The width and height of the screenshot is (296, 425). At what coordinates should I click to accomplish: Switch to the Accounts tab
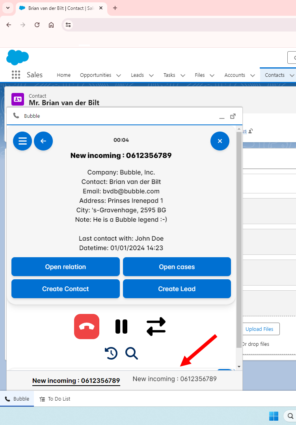[235, 75]
